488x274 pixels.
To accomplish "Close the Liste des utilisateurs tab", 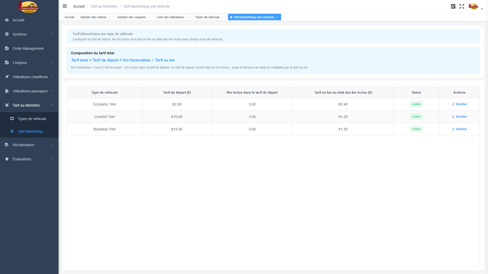I will coord(187,17).
